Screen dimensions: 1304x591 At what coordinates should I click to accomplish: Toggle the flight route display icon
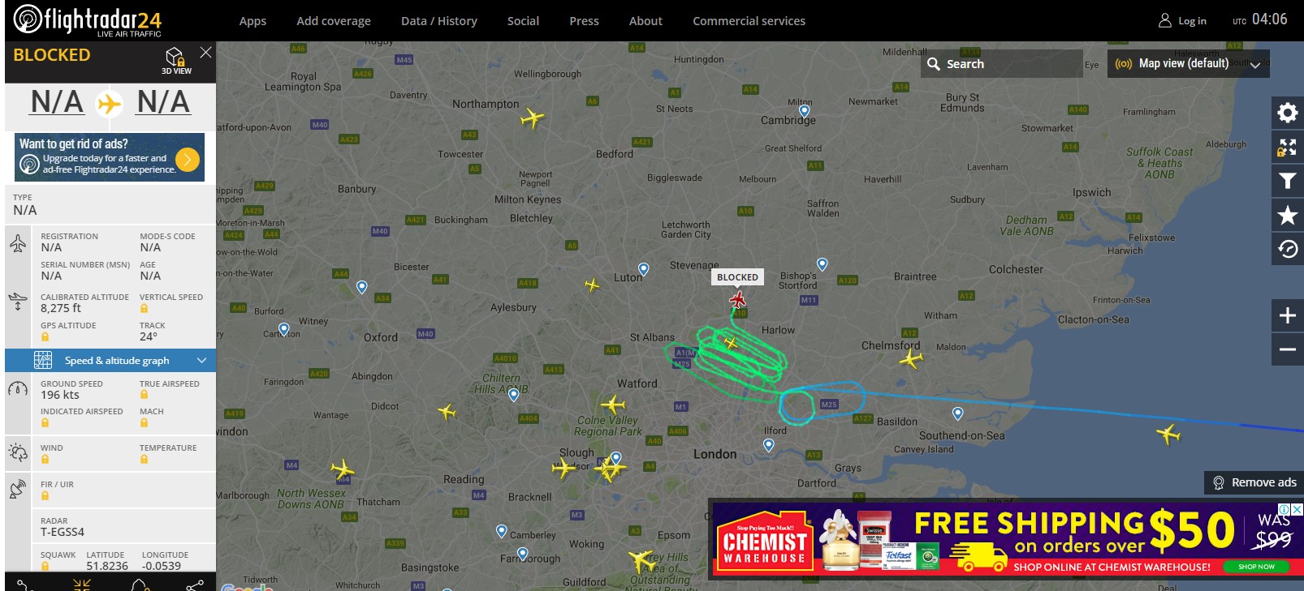(x=25, y=584)
